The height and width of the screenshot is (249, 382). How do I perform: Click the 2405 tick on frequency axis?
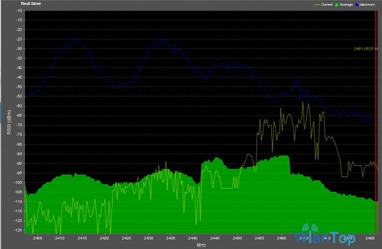[38, 238]
